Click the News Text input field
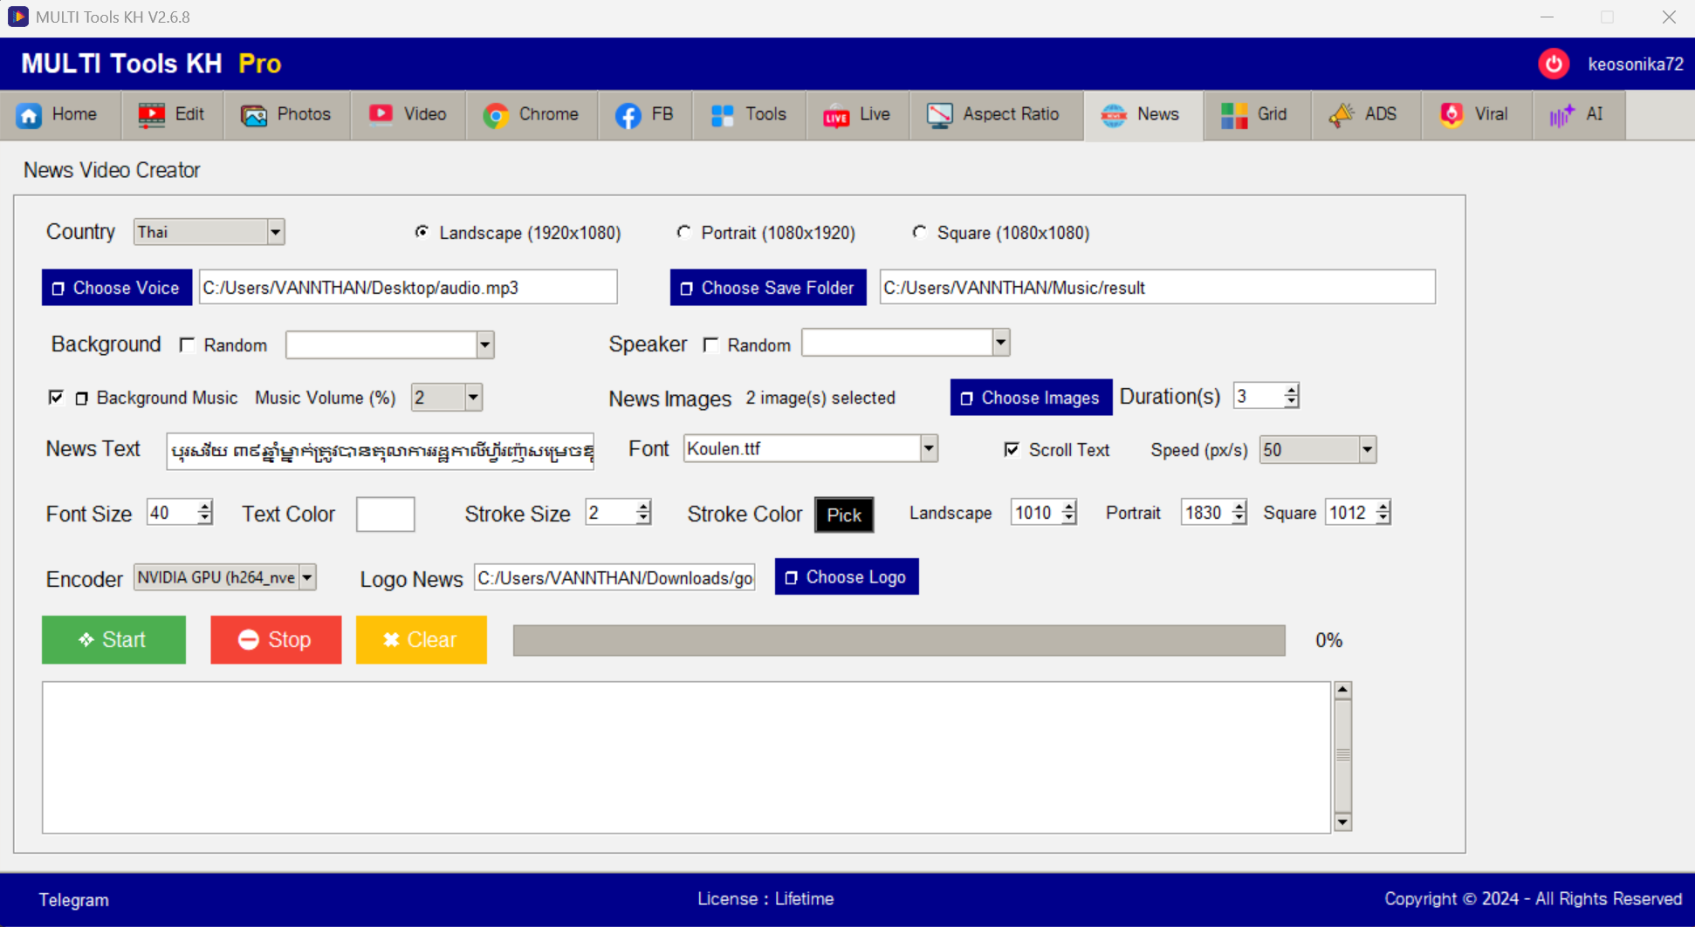Image resolution: width=1695 pixels, height=927 pixels. (x=381, y=451)
